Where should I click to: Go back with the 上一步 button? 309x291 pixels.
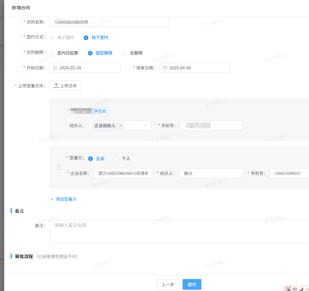168,284
